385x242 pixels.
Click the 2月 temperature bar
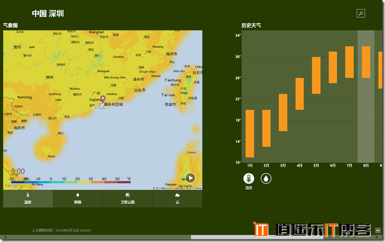click(x=266, y=128)
